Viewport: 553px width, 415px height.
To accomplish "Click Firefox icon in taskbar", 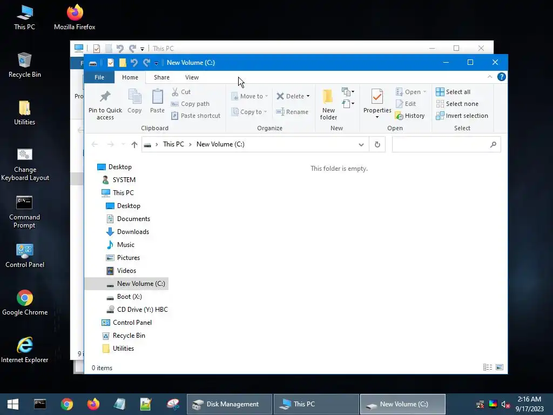I will (93, 404).
